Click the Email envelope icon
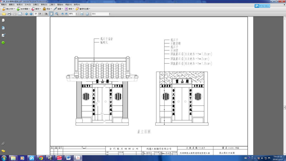This screenshot has width=286, height=161. 20,14
